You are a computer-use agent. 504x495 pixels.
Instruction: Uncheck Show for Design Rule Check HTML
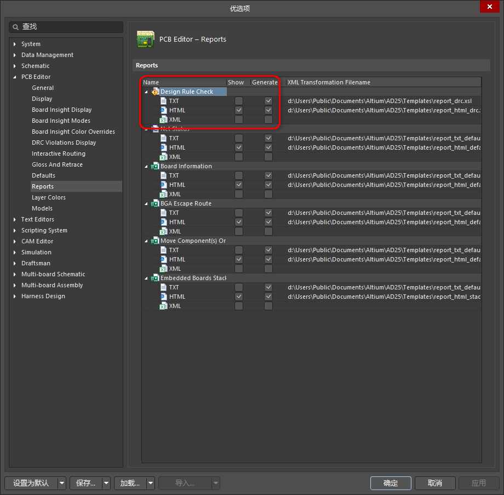click(x=239, y=110)
